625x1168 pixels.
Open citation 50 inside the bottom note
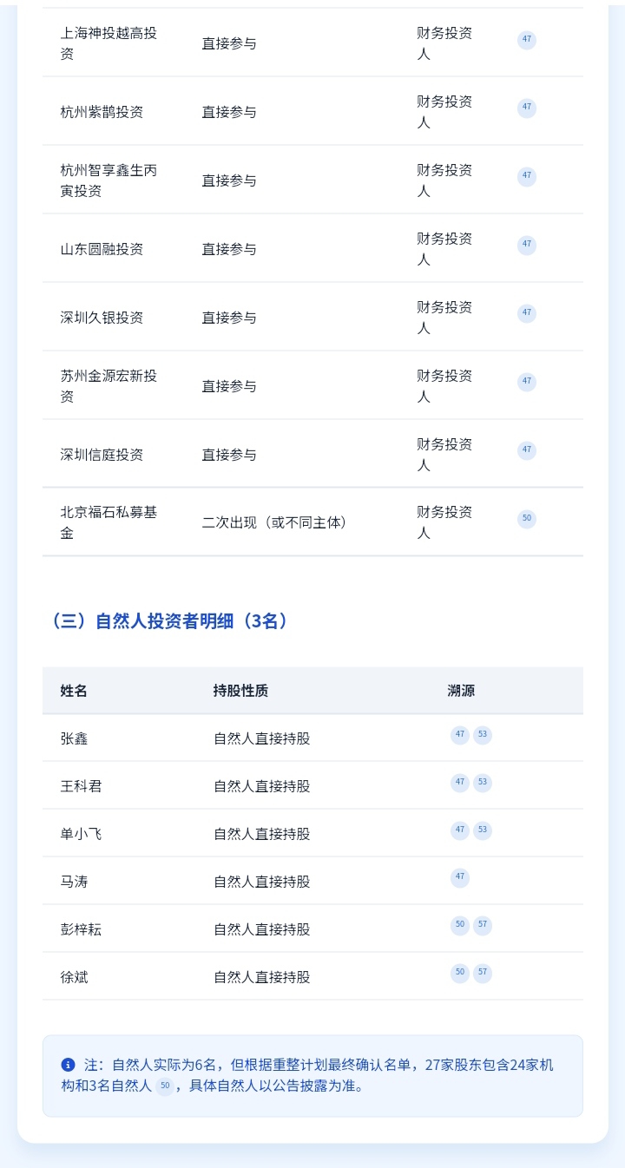click(x=165, y=1086)
